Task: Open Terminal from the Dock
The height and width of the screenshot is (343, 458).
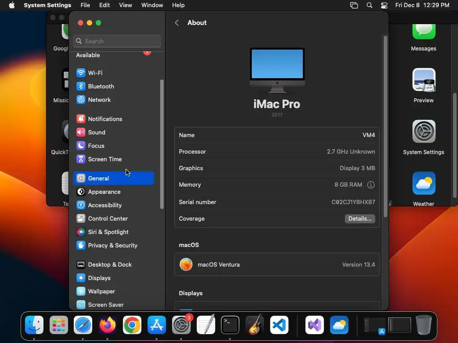Action: pos(230,325)
